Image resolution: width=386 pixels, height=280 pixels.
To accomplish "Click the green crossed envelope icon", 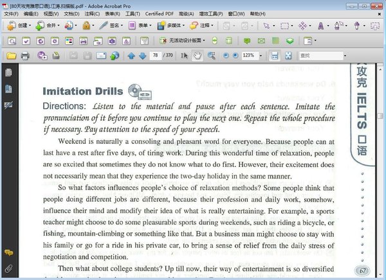I will pos(261,41).
